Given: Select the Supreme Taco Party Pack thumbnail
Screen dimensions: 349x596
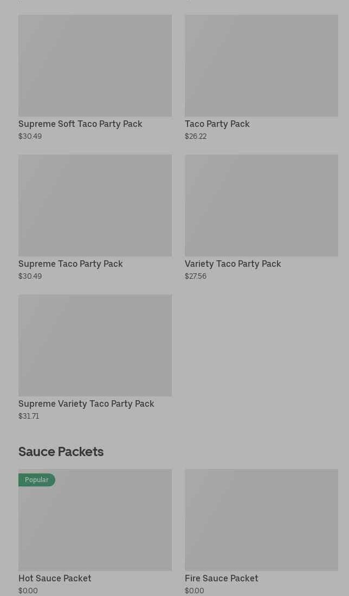Looking at the screenshot, I should pyautogui.click(x=95, y=206).
